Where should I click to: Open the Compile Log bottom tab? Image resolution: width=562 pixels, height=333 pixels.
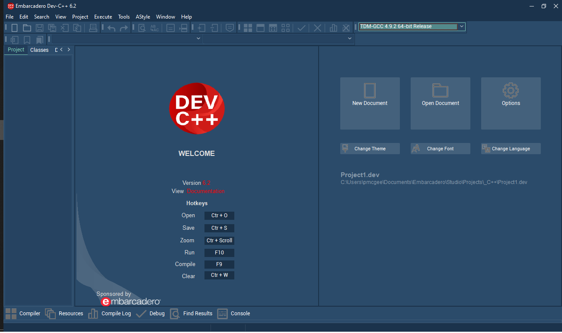109,314
